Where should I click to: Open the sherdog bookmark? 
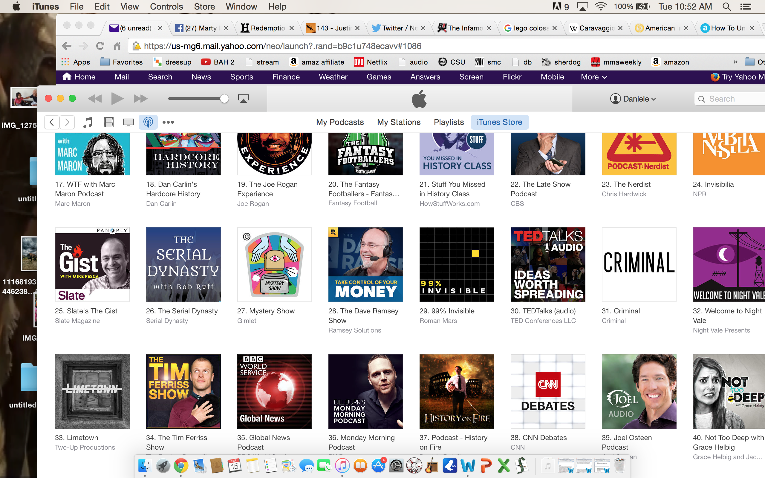561,62
